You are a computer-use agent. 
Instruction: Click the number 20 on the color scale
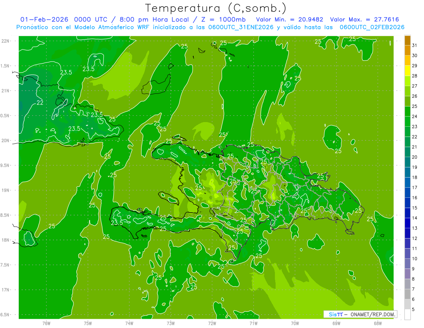click(x=415, y=157)
